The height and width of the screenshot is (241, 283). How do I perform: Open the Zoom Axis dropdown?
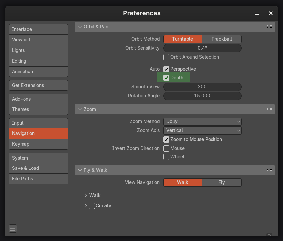202,130
